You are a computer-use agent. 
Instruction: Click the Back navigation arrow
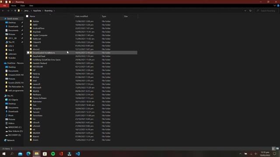point(3,10)
